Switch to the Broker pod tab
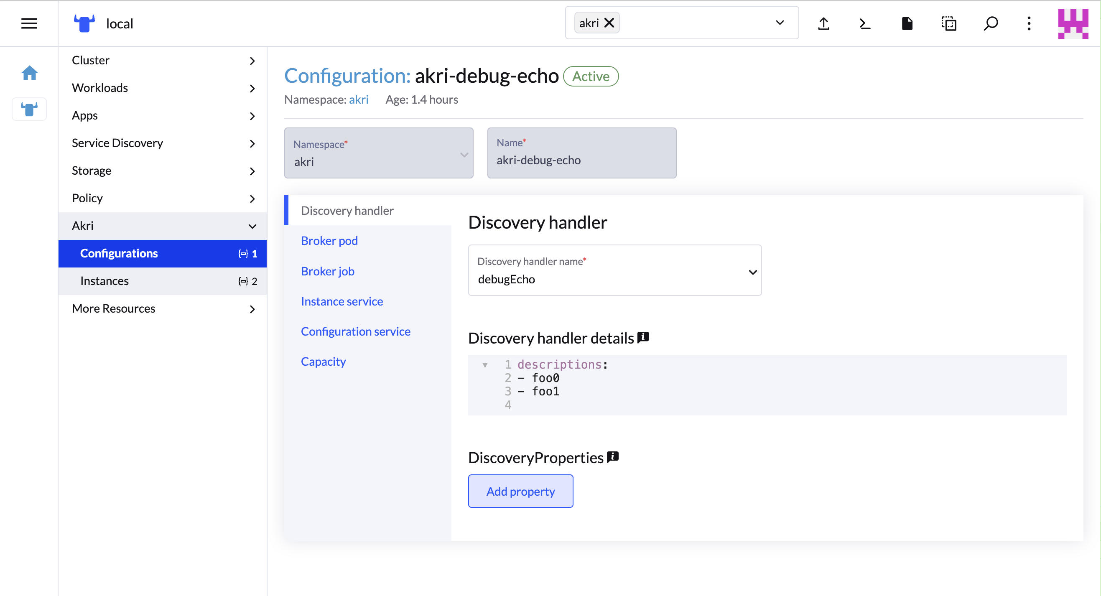The height and width of the screenshot is (596, 1101). pyautogui.click(x=329, y=241)
